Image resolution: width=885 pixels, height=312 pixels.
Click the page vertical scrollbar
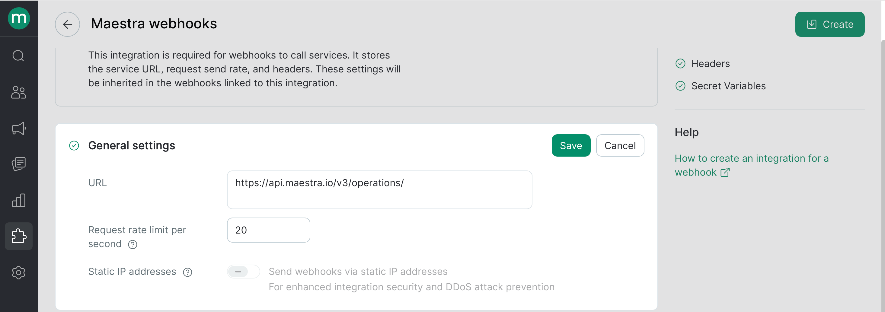(x=883, y=175)
